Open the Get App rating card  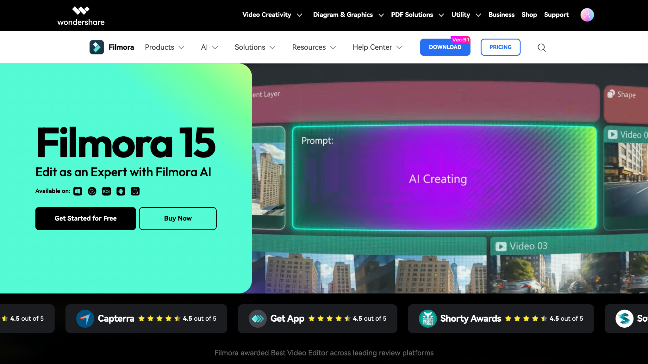[317, 318]
